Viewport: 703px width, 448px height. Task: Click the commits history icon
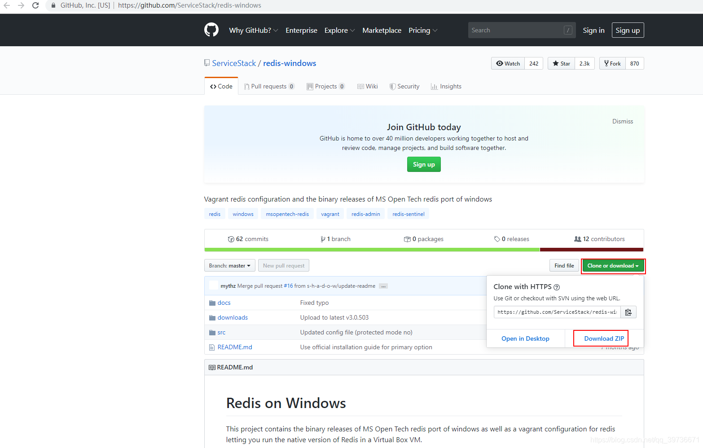pyautogui.click(x=231, y=239)
